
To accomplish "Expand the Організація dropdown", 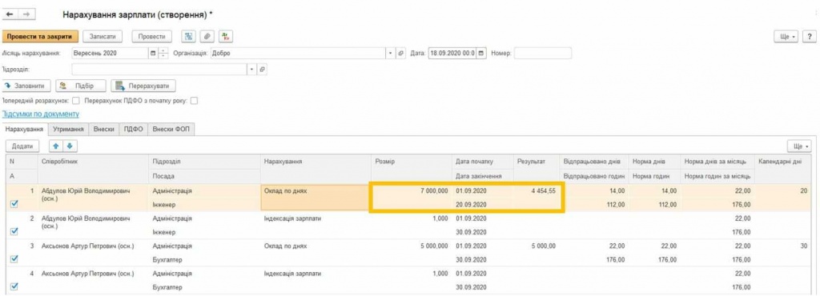I will pos(391,54).
